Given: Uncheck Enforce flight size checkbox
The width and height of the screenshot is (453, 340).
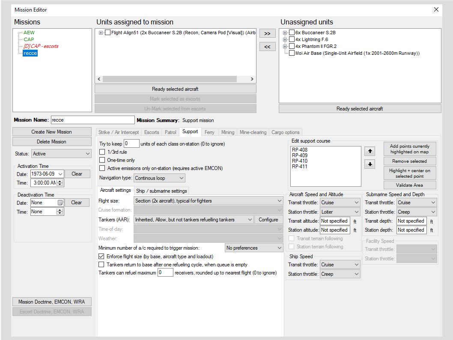Looking at the screenshot, I should click(x=101, y=256).
